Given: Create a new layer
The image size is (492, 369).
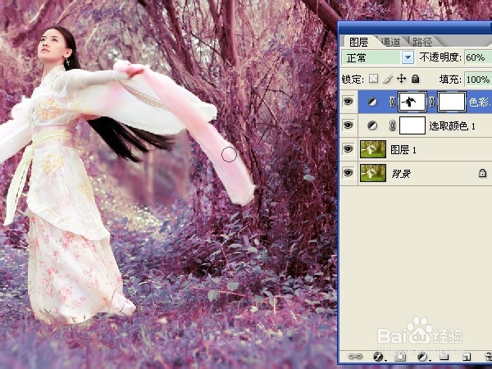Looking at the screenshot, I should 467,357.
